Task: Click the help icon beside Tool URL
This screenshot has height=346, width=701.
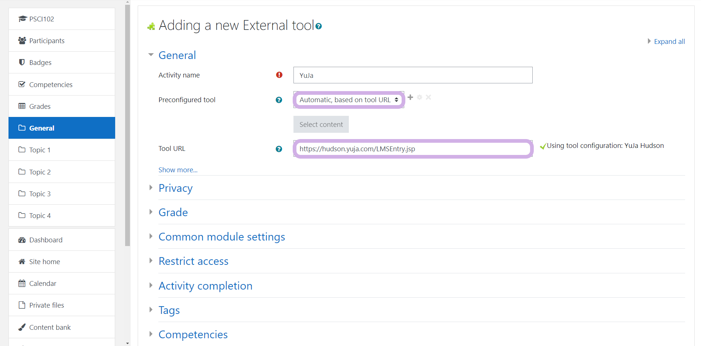Action: click(x=279, y=149)
